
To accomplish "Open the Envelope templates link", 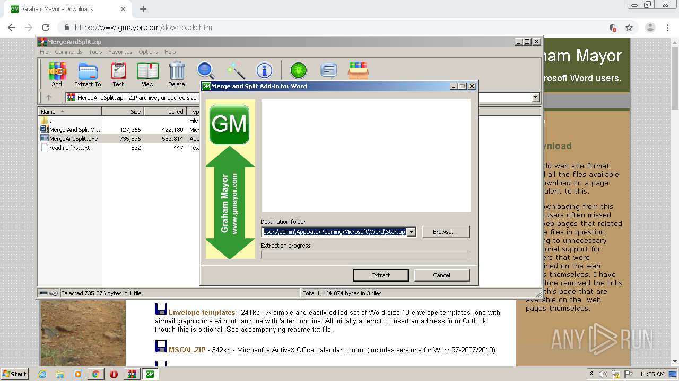I will pyautogui.click(x=202, y=312).
